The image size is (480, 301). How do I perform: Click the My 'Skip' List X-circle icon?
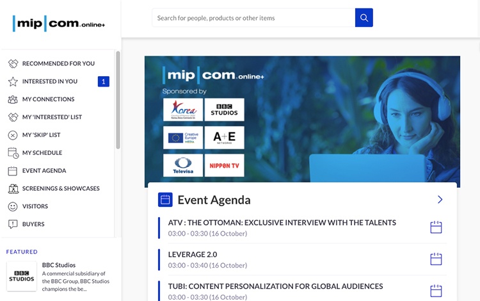pyautogui.click(x=13, y=135)
